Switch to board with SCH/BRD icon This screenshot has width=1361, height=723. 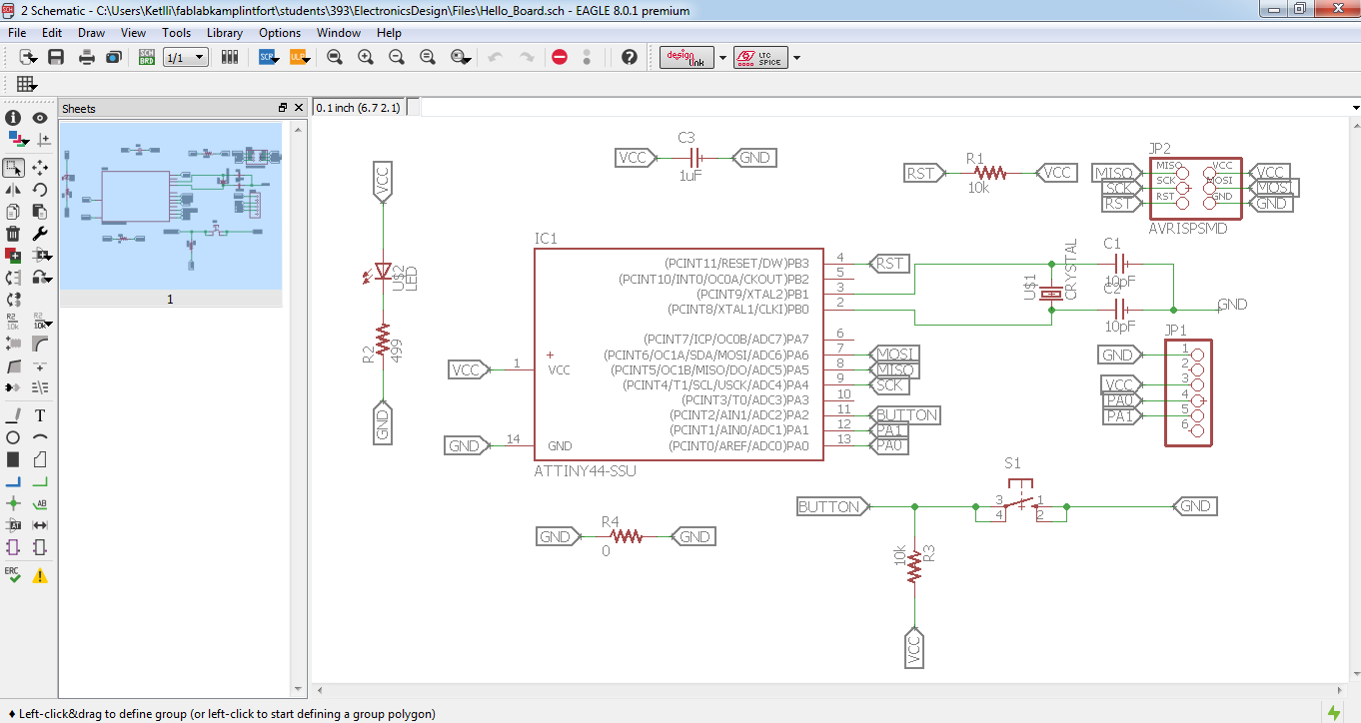click(x=147, y=57)
